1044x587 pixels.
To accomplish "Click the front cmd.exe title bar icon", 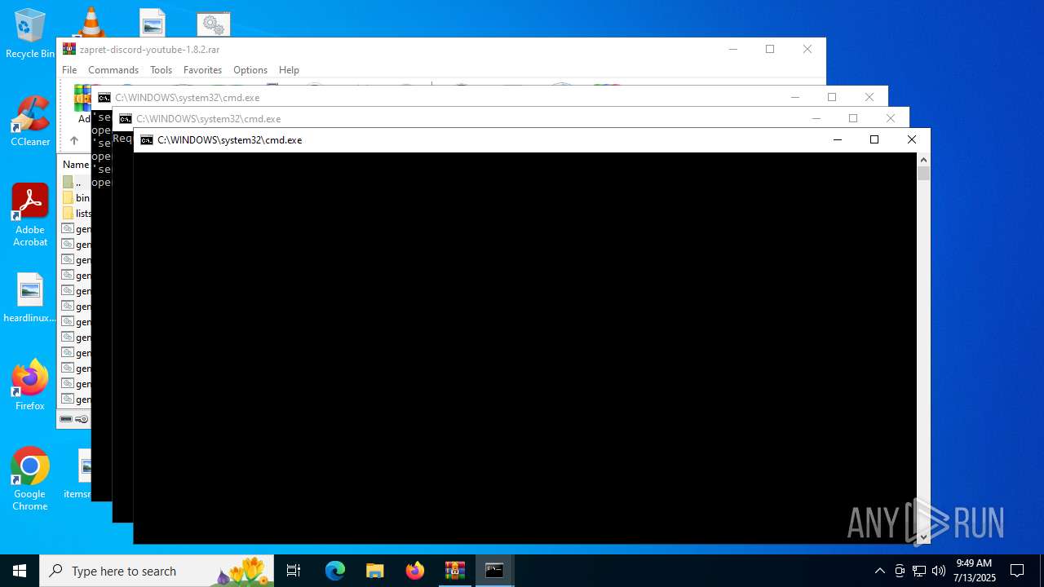I will 147,140.
